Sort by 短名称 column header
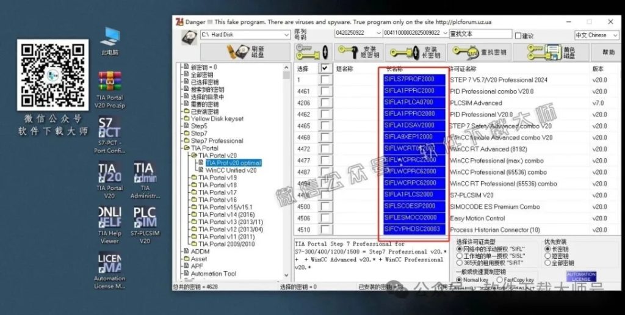This screenshot has height=315, width=625. [x=344, y=69]
